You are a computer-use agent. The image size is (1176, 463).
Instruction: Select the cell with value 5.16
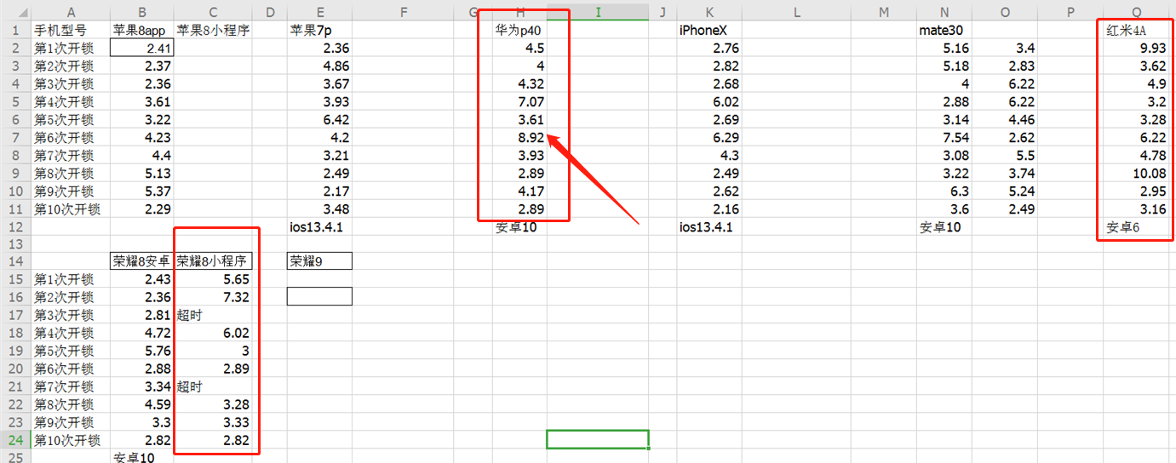(x=944, y=48)
